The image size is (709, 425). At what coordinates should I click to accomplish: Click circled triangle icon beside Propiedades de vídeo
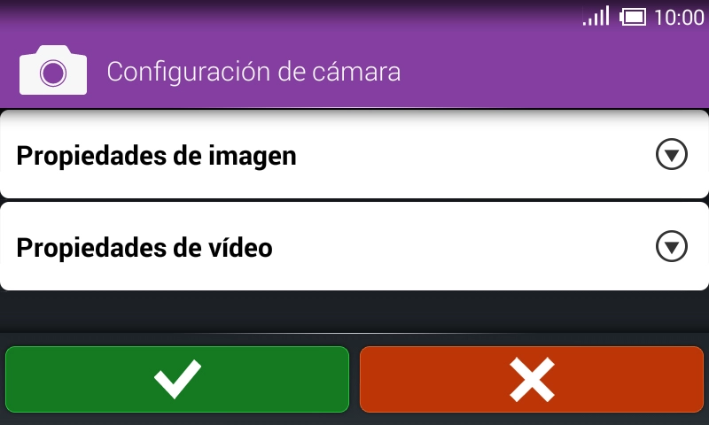pyautogui.click(x=672, y=246)
